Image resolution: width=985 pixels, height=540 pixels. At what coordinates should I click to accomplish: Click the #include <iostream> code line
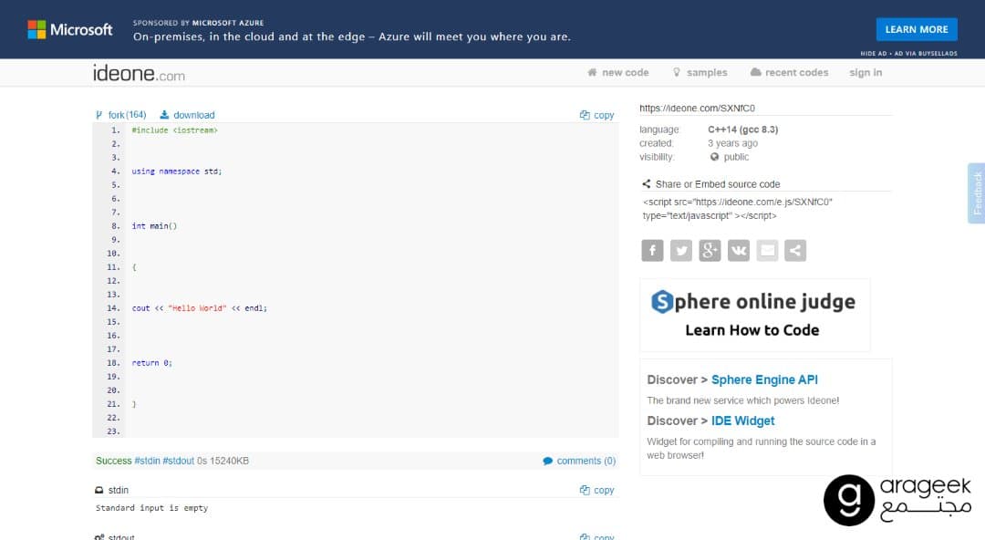point(174,130)
